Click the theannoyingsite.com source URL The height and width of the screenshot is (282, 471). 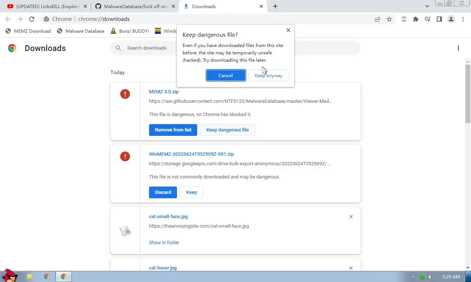199,226
